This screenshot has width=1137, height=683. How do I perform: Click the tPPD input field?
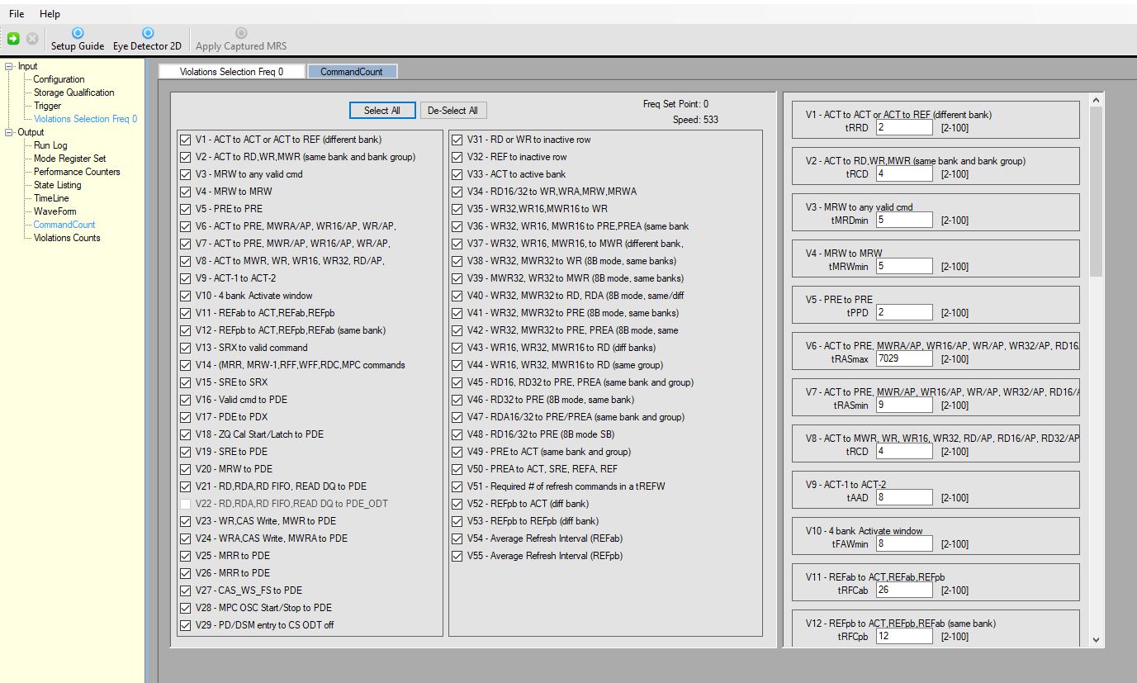pyautogui.click(x=904, y=313)
